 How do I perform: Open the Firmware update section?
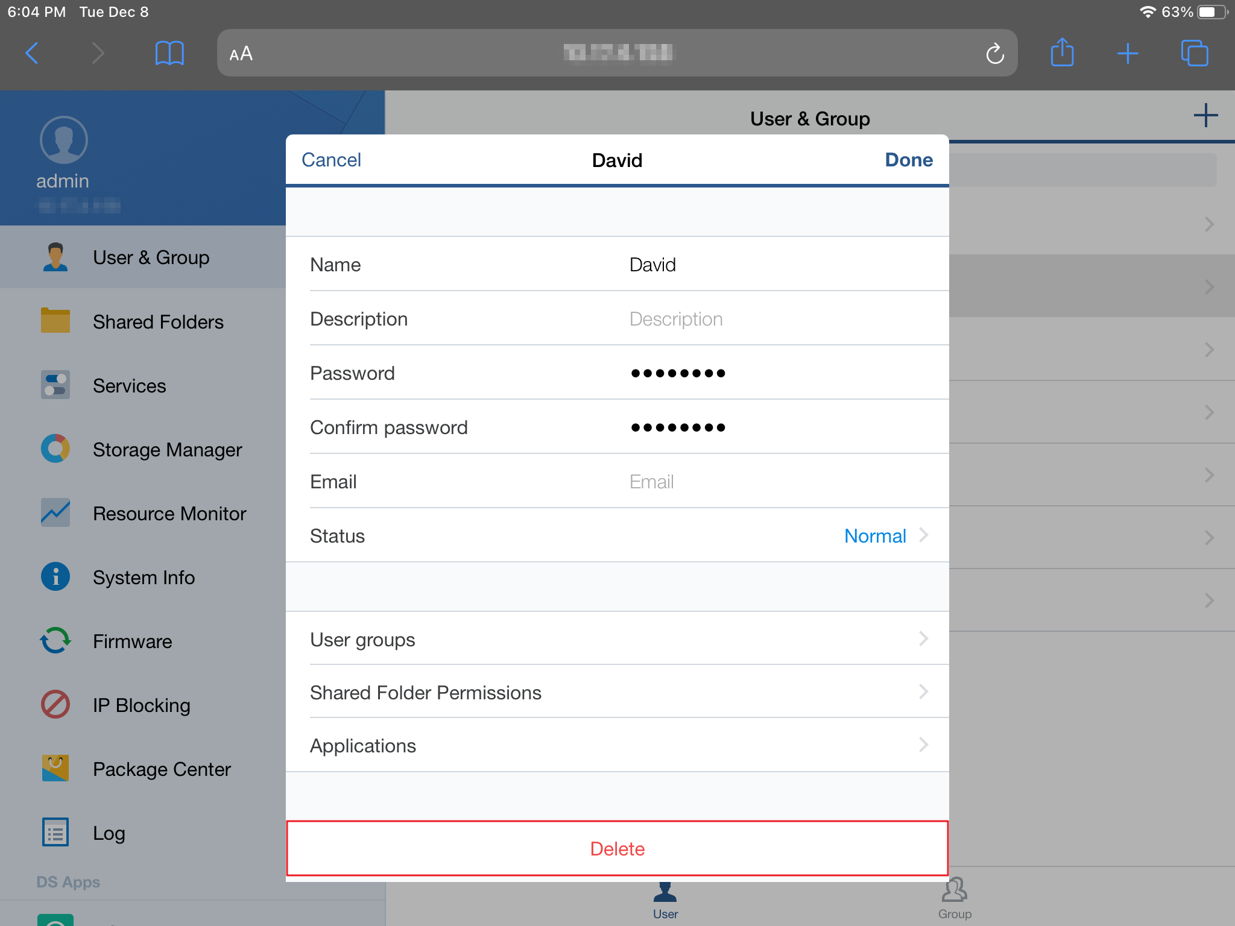[x=131, y=641]
